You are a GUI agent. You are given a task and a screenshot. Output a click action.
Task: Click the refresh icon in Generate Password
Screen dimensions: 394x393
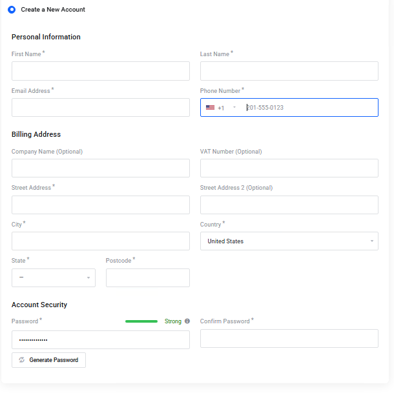point(21,360)
